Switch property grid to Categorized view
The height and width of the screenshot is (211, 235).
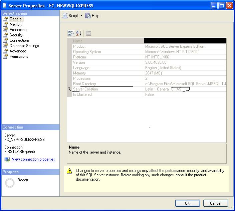point(71,33)
